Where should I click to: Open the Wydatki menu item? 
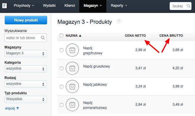49,6
